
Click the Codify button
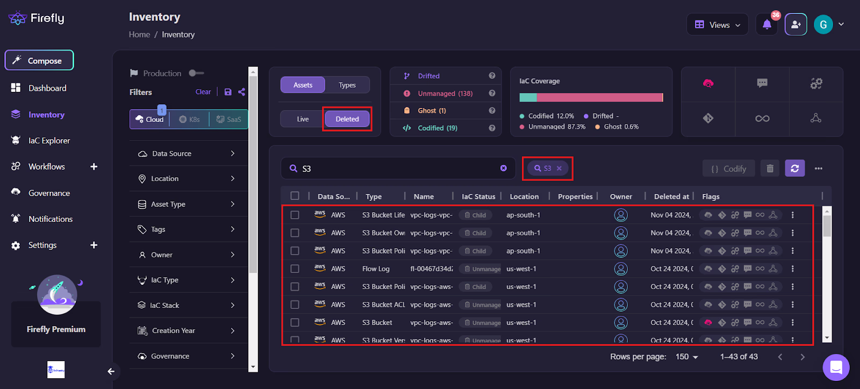point(728,168)
